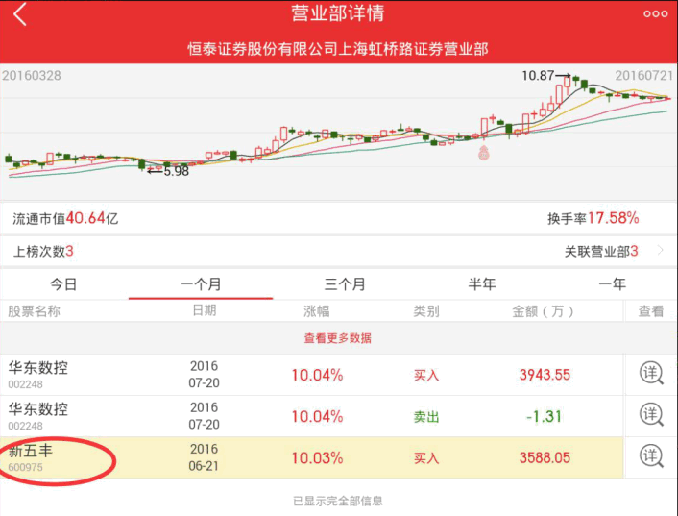Image resolution: width=678 pixels, height=516 pixels.
Task: Click the 5.98 low price marker
Action: [x=175, y=171]
